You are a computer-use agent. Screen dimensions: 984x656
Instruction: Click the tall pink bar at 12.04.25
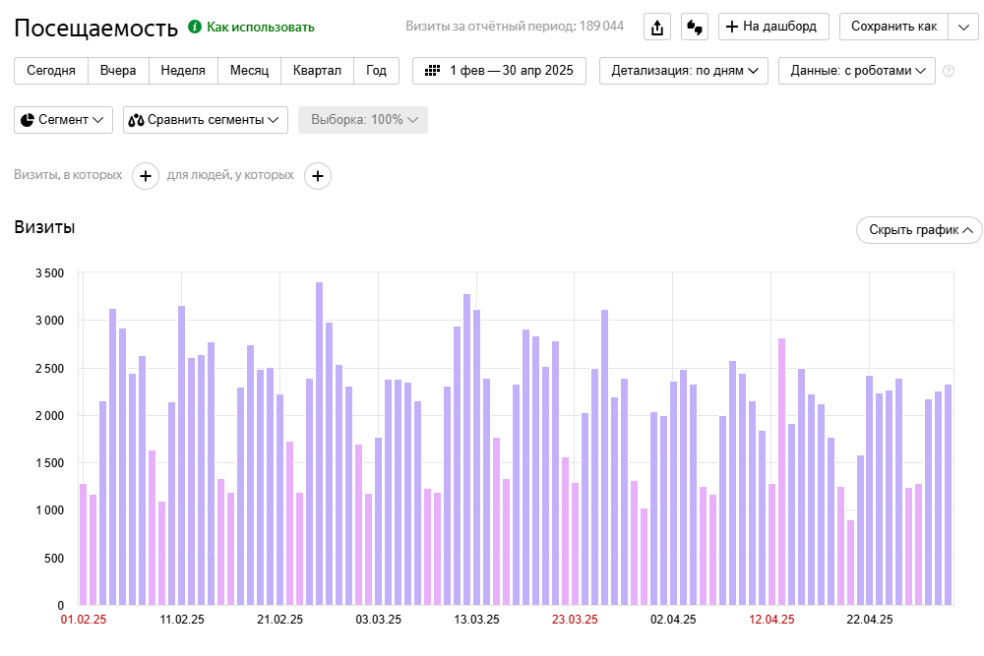pyautogui.click(x=782, y=472)
